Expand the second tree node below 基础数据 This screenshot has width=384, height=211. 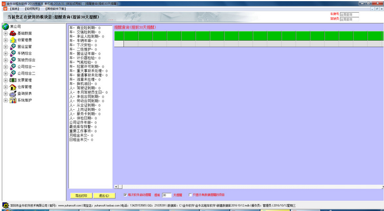coord(6,40)
